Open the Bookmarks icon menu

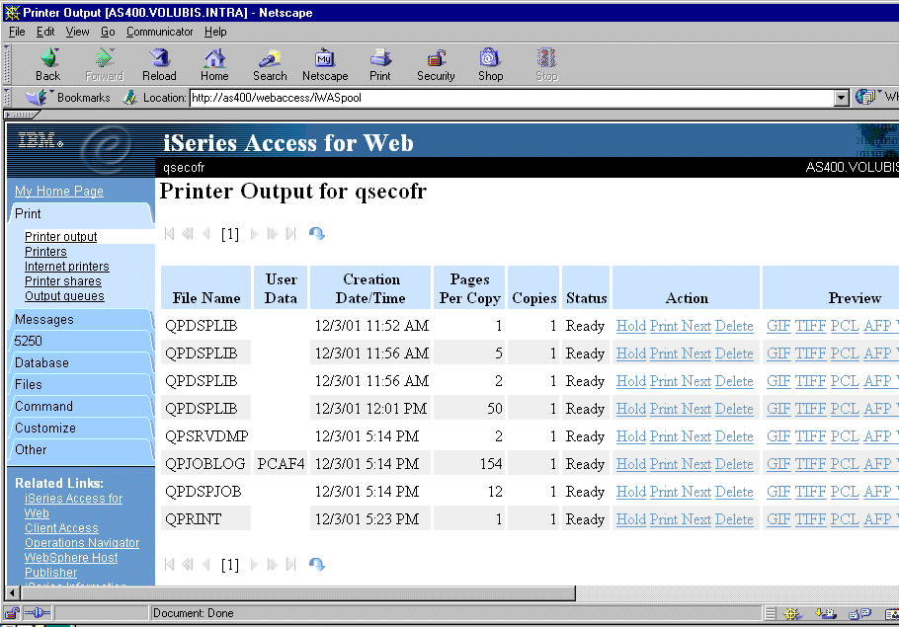[x=37, y=98]
